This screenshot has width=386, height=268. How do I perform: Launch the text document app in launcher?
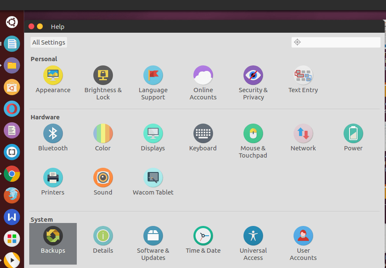[x=12, y=44]
